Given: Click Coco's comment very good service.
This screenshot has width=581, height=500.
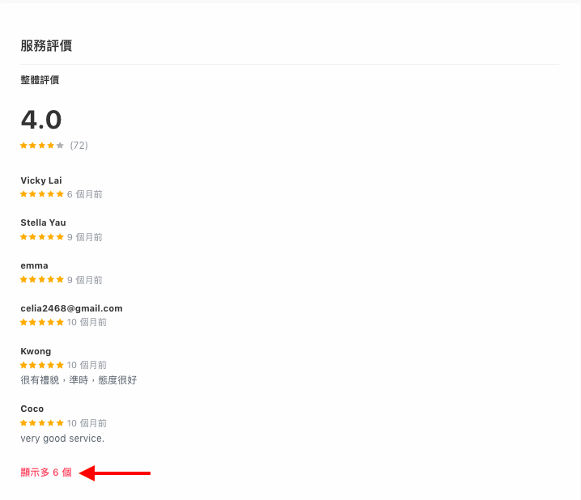Looking at the screenshot, I should click(x=62, y=439).
